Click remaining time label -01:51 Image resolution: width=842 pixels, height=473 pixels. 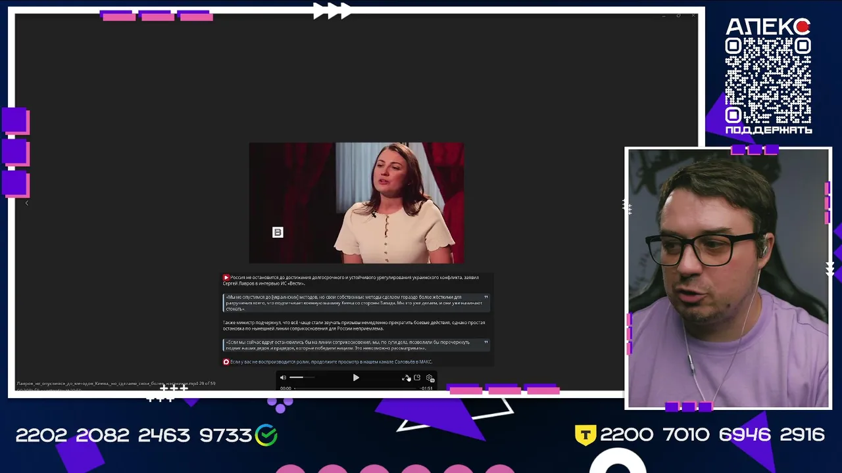pyautogui.click(x=427, y=388)
